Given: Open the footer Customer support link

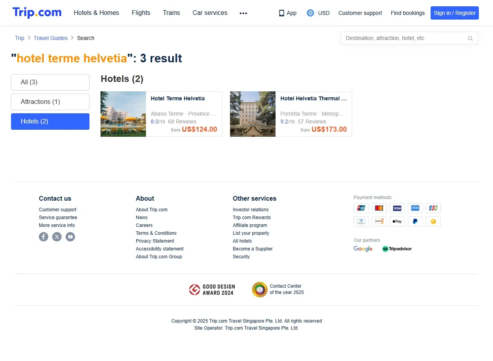Looking at the screenshot, I should pos(58,210).
